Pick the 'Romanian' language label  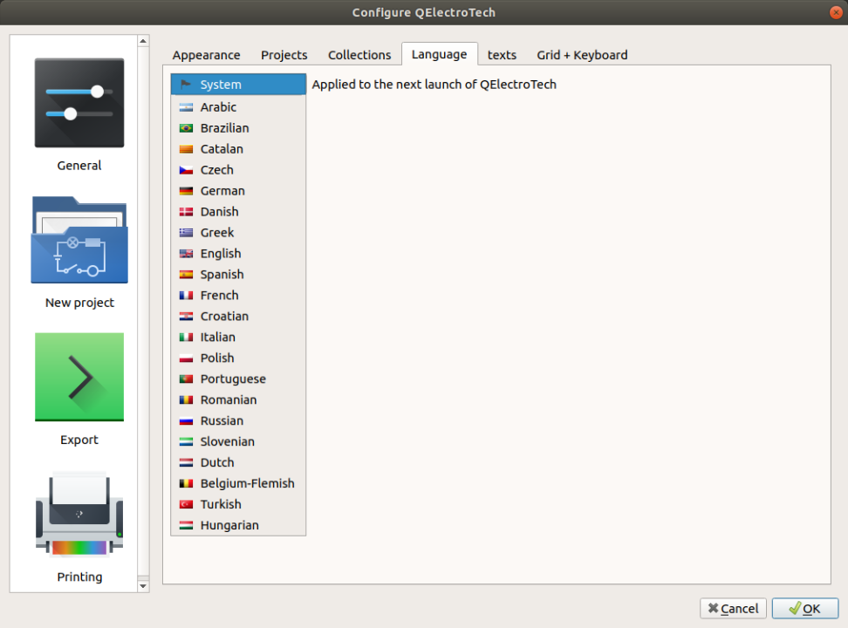(229, 400)
